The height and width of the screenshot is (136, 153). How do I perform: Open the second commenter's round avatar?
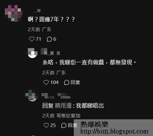pyautogui.click(x=32, y=53)
